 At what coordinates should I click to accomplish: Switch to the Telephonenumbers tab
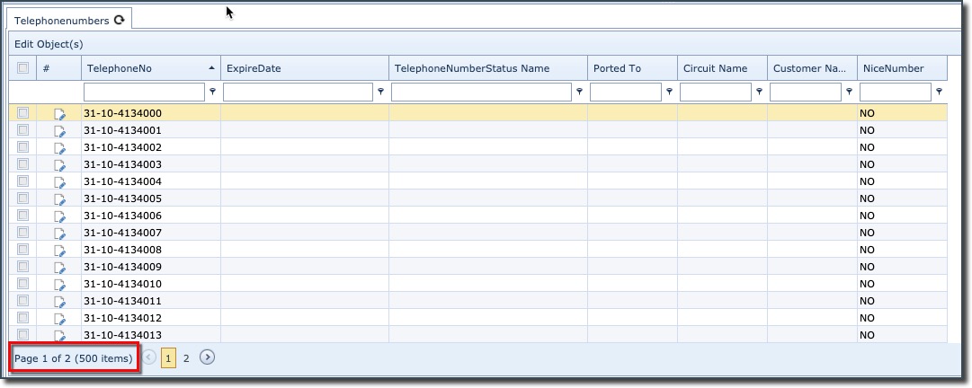coord(61,20)
